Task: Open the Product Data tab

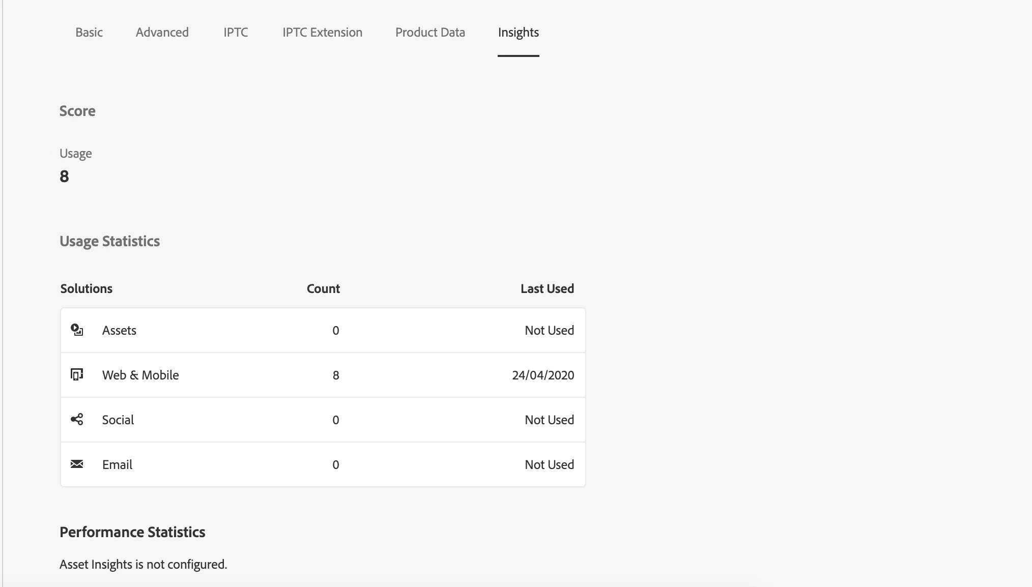Action: (430, 33)
